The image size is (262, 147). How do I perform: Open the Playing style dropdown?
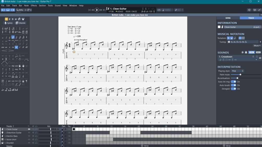click(238, 71)
